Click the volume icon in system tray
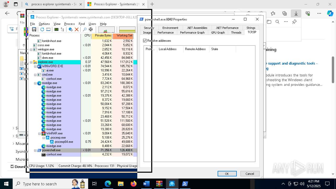 (x=302, y=184)
